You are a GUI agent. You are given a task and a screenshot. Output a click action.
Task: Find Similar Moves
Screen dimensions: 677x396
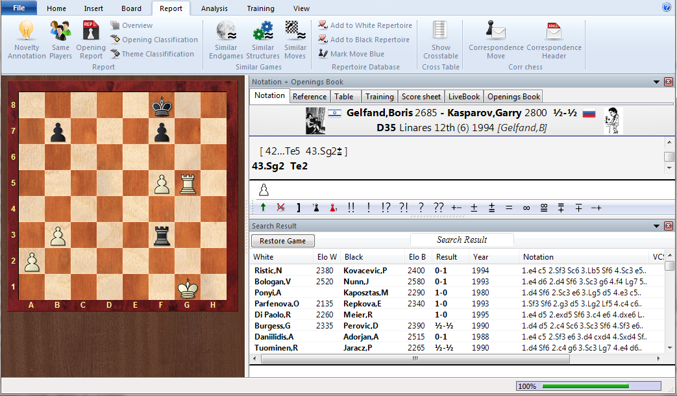point(295,40)
